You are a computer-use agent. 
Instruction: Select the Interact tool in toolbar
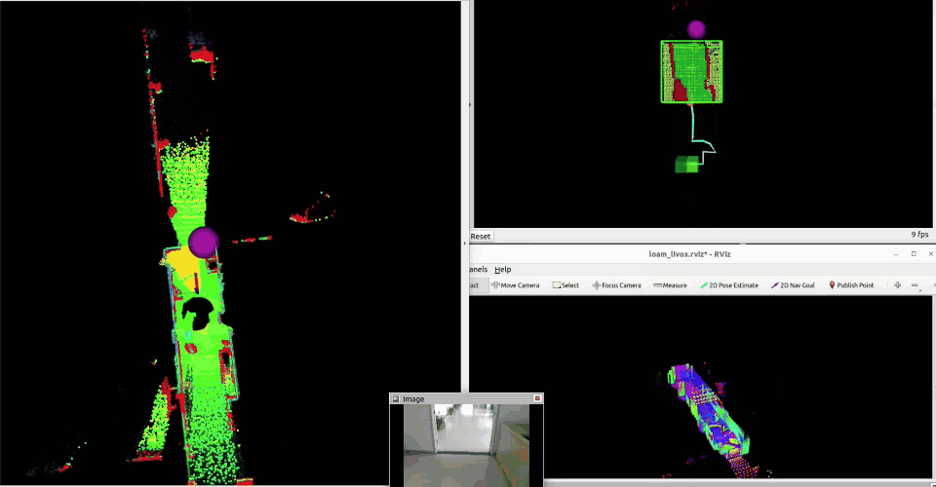[x=473, y=285]
